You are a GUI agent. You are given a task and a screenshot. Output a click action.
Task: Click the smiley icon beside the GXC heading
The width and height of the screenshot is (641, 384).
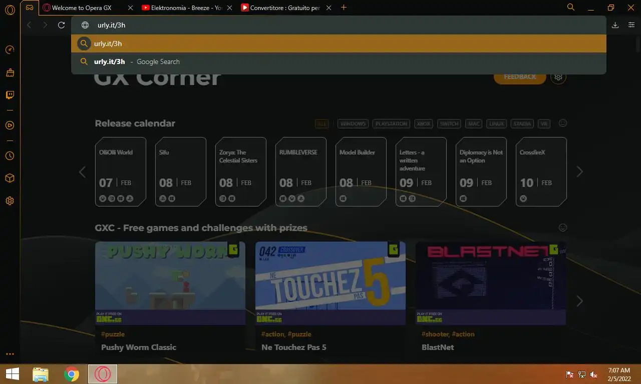pyautogui.click(x=563, y=227)
